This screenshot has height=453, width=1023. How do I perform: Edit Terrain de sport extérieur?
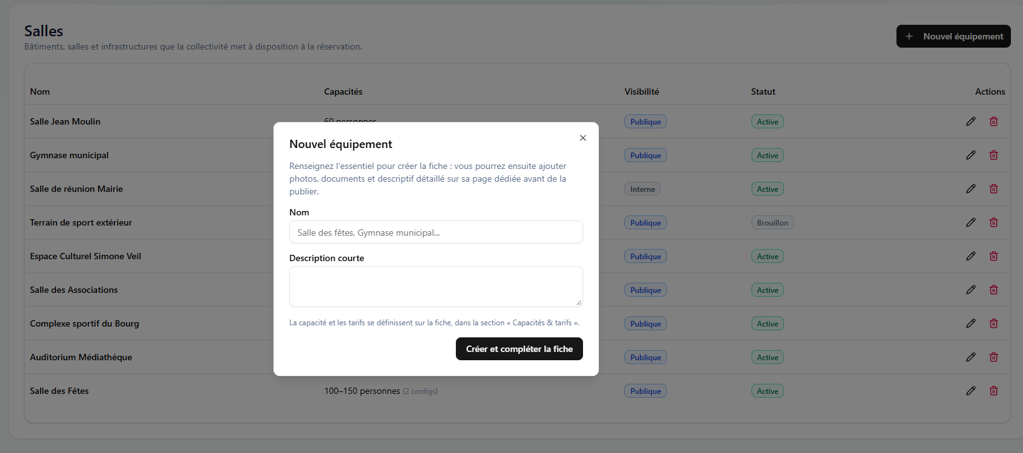point(971,222)
